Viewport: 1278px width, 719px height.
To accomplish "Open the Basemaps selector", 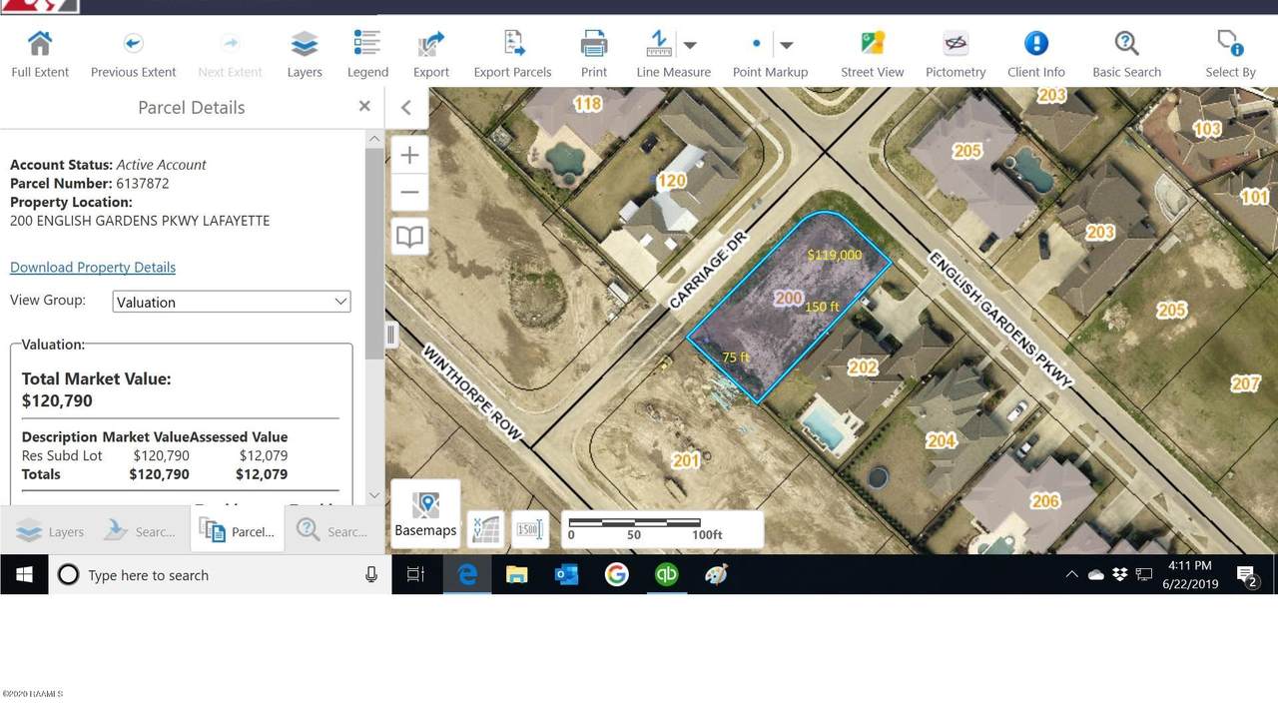I will [x=425, y=514].
